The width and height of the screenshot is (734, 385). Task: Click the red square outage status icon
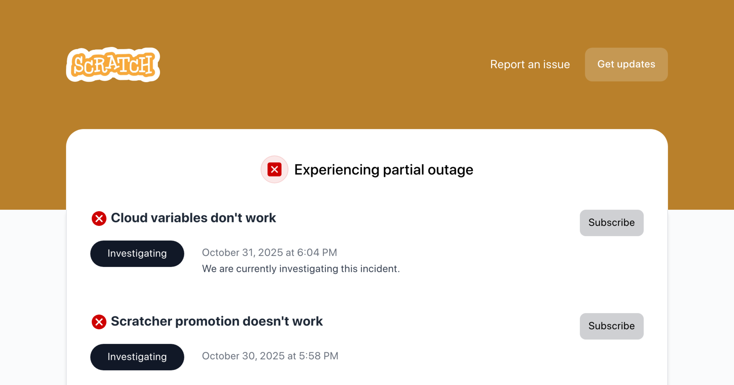[x=274, y=170]
